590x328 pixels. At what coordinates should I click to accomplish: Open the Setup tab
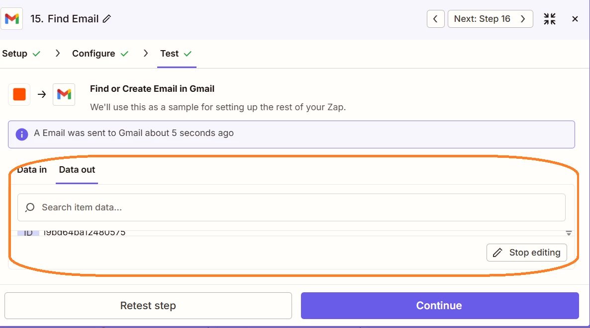click(15, 54)
